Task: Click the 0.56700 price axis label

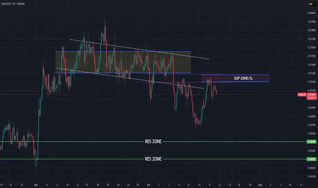Action: 312,125
